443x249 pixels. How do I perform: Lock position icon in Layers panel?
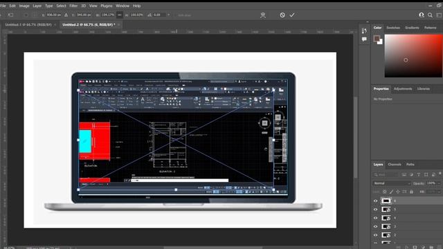[x=398, y=192]
